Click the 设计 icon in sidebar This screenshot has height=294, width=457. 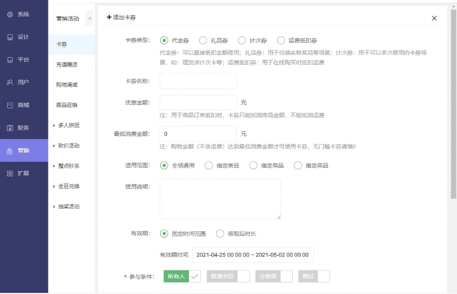click(9, 37)
